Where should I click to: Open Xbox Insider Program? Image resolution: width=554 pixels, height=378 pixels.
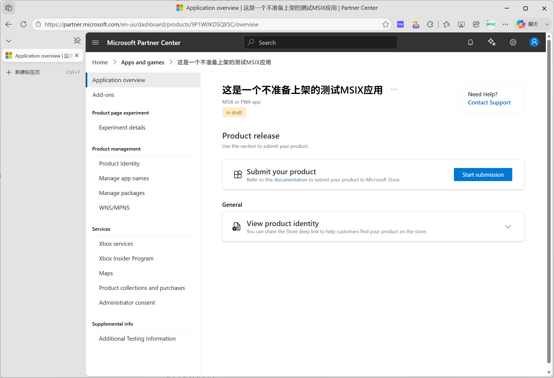(x=126, y=258)
